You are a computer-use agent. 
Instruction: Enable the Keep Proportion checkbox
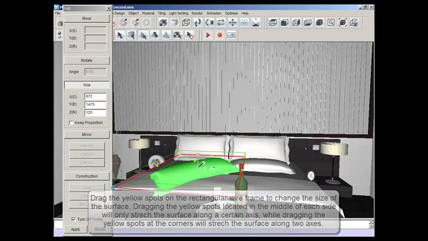click(x=71, y=123)
